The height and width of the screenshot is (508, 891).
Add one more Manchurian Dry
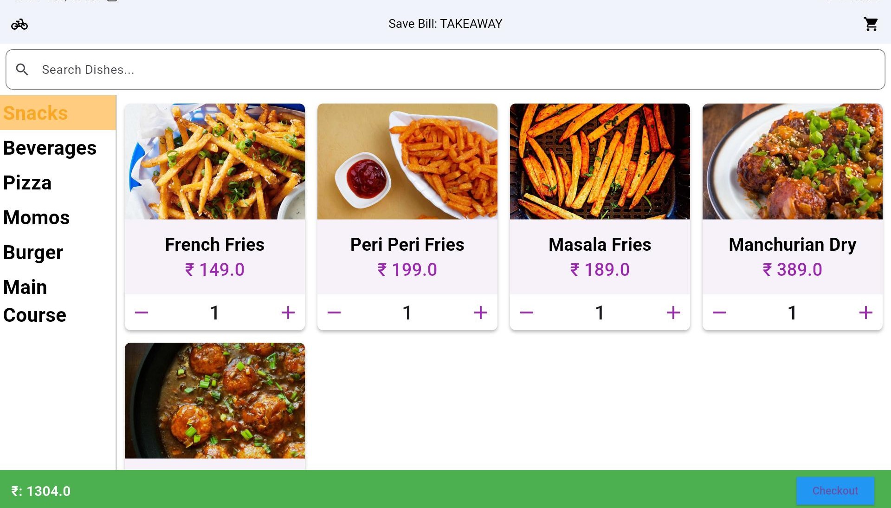(x=865, y=313)
